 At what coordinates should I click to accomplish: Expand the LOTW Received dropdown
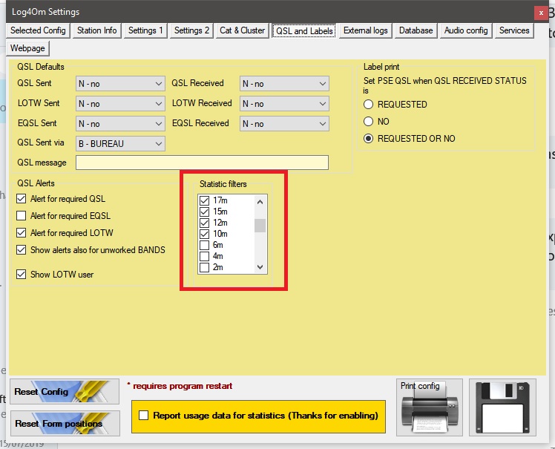[x=284, y=104]
